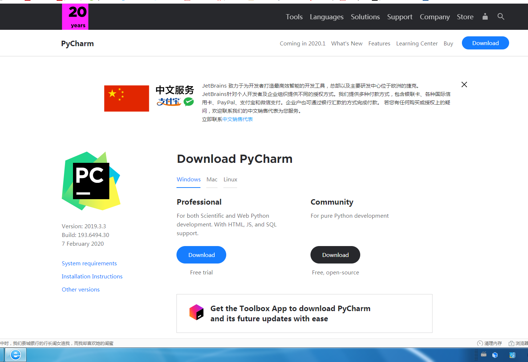
Task: Click the WeChat Pay green icon
Action: coord(188,102)
